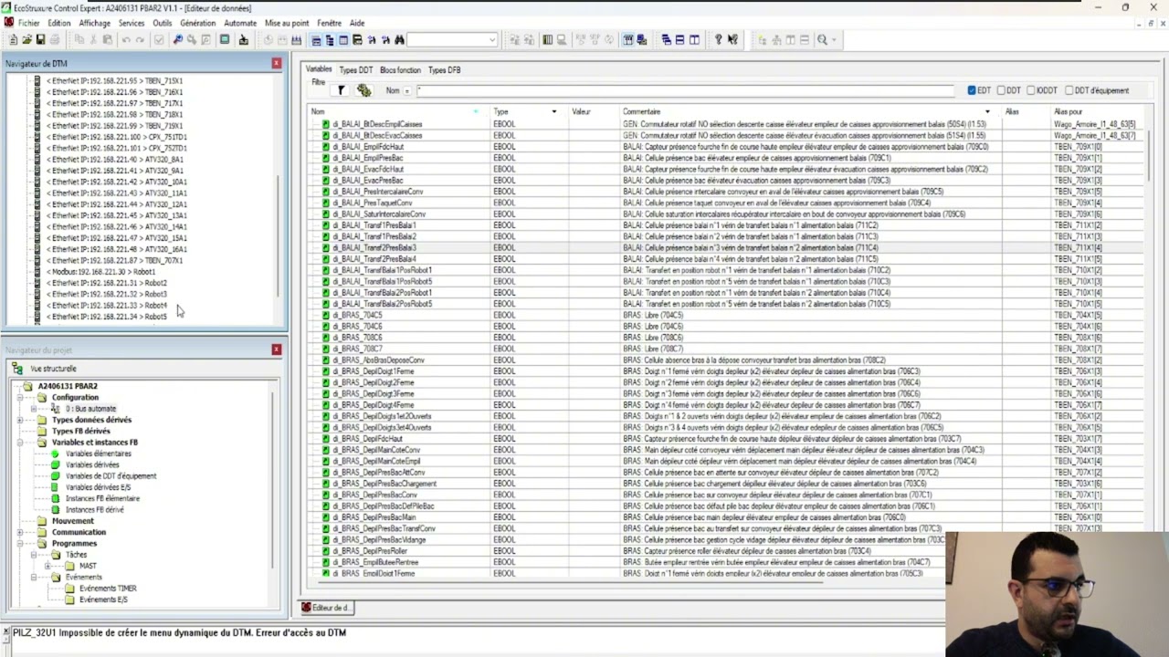The image size is (1169, 657).
Task: Collapse Variables et instances FB node
Action: pyautogui.click(x=20, y=443)
